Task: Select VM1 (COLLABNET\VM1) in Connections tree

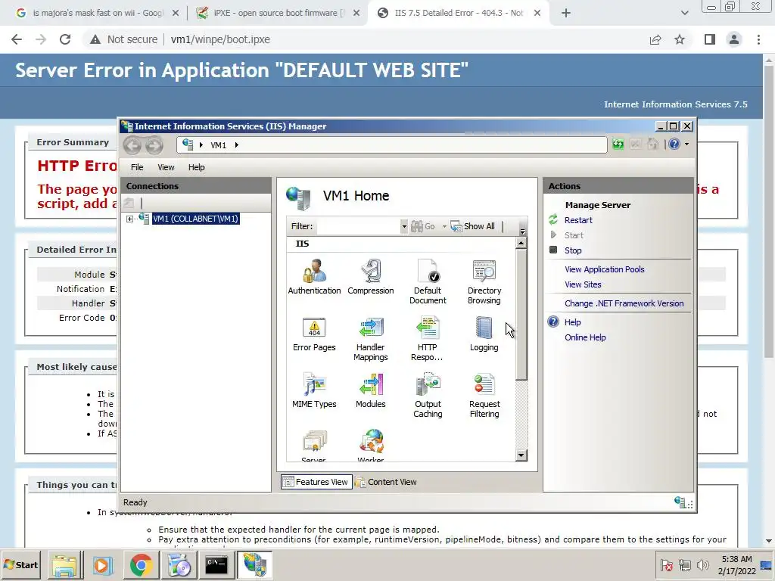Action: coord(196,219)
